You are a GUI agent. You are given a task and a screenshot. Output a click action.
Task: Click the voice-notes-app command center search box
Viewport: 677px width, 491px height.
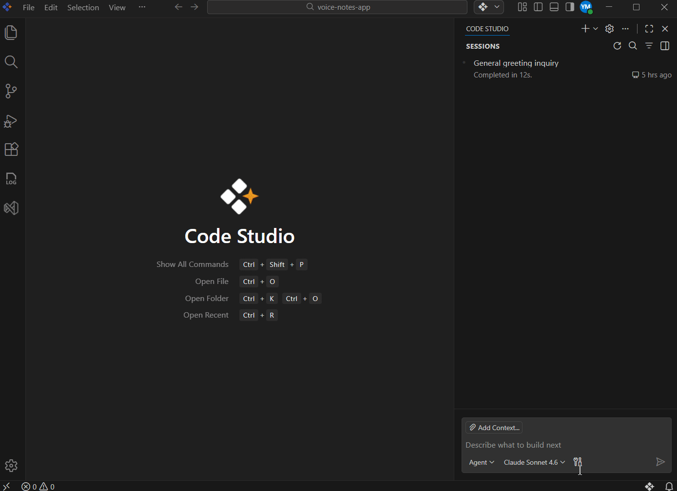click(337, 7)
